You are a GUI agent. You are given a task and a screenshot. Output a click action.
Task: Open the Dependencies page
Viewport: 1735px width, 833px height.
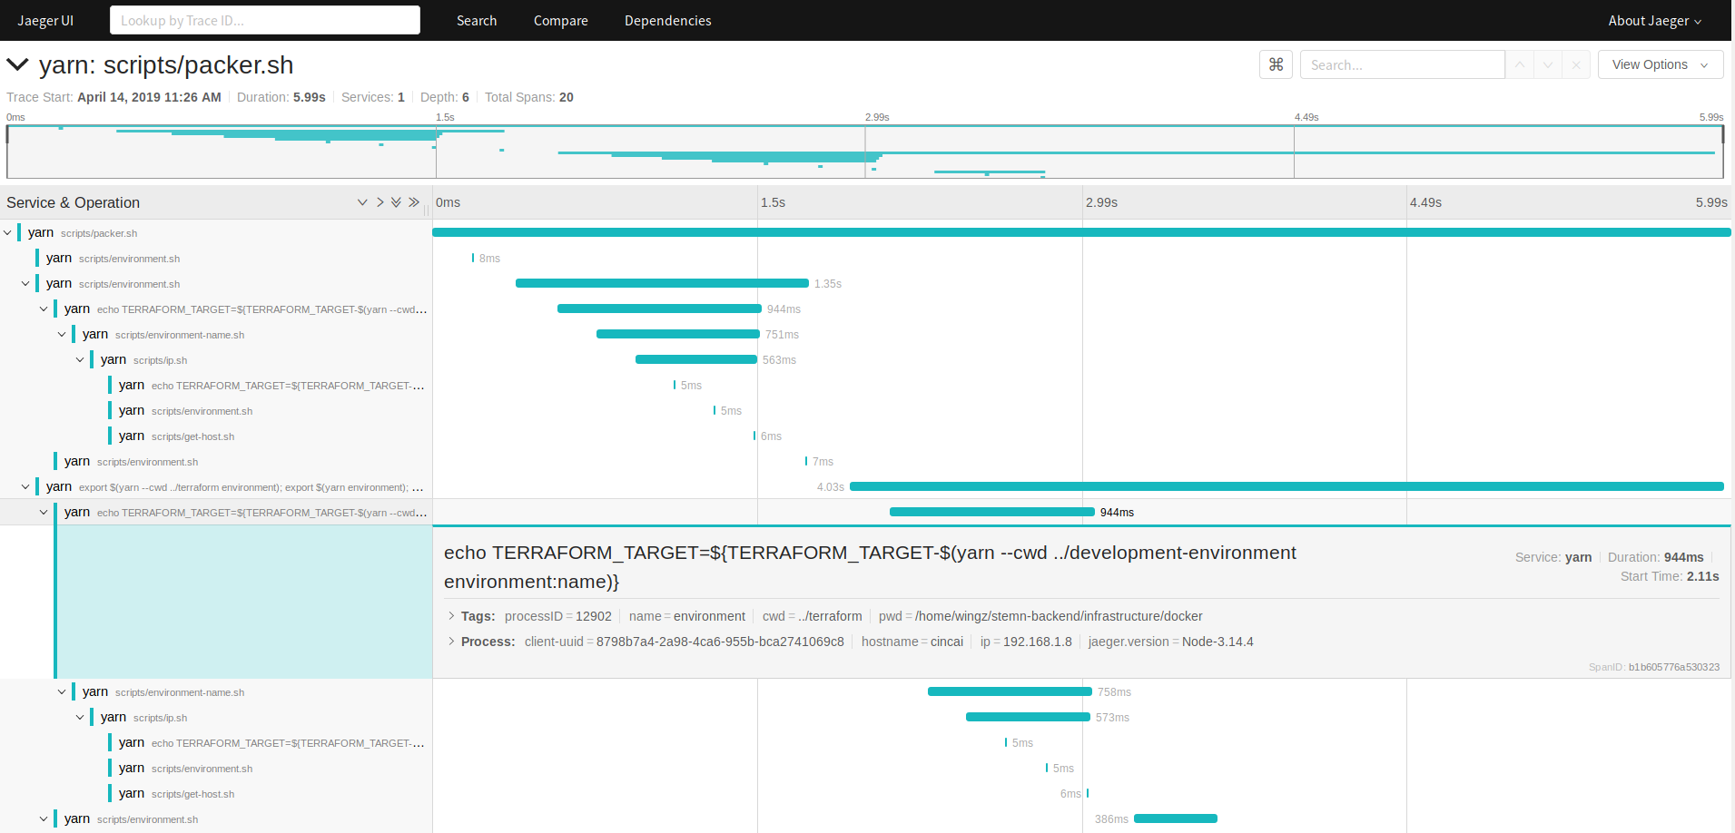click(x=668, y=20)
